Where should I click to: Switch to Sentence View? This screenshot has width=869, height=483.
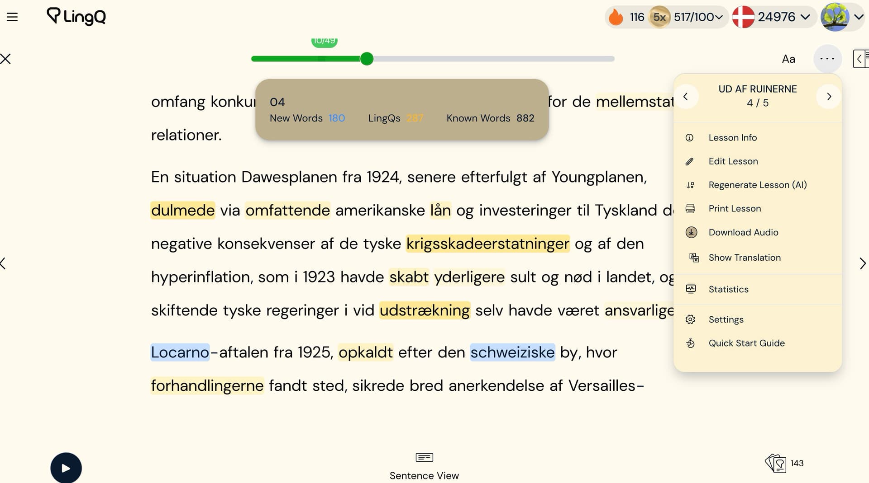[x=424, y=466]
